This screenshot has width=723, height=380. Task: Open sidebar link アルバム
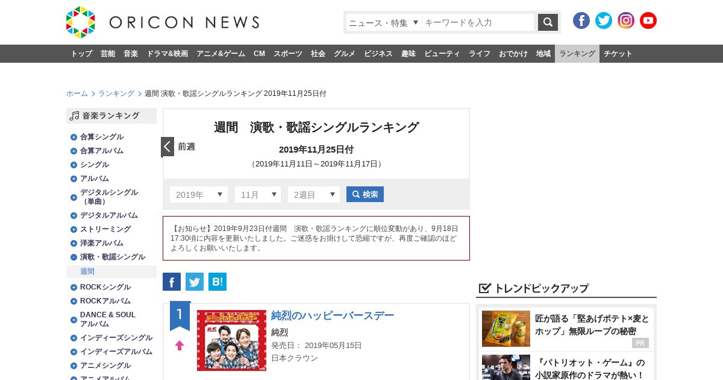(95, 179)
